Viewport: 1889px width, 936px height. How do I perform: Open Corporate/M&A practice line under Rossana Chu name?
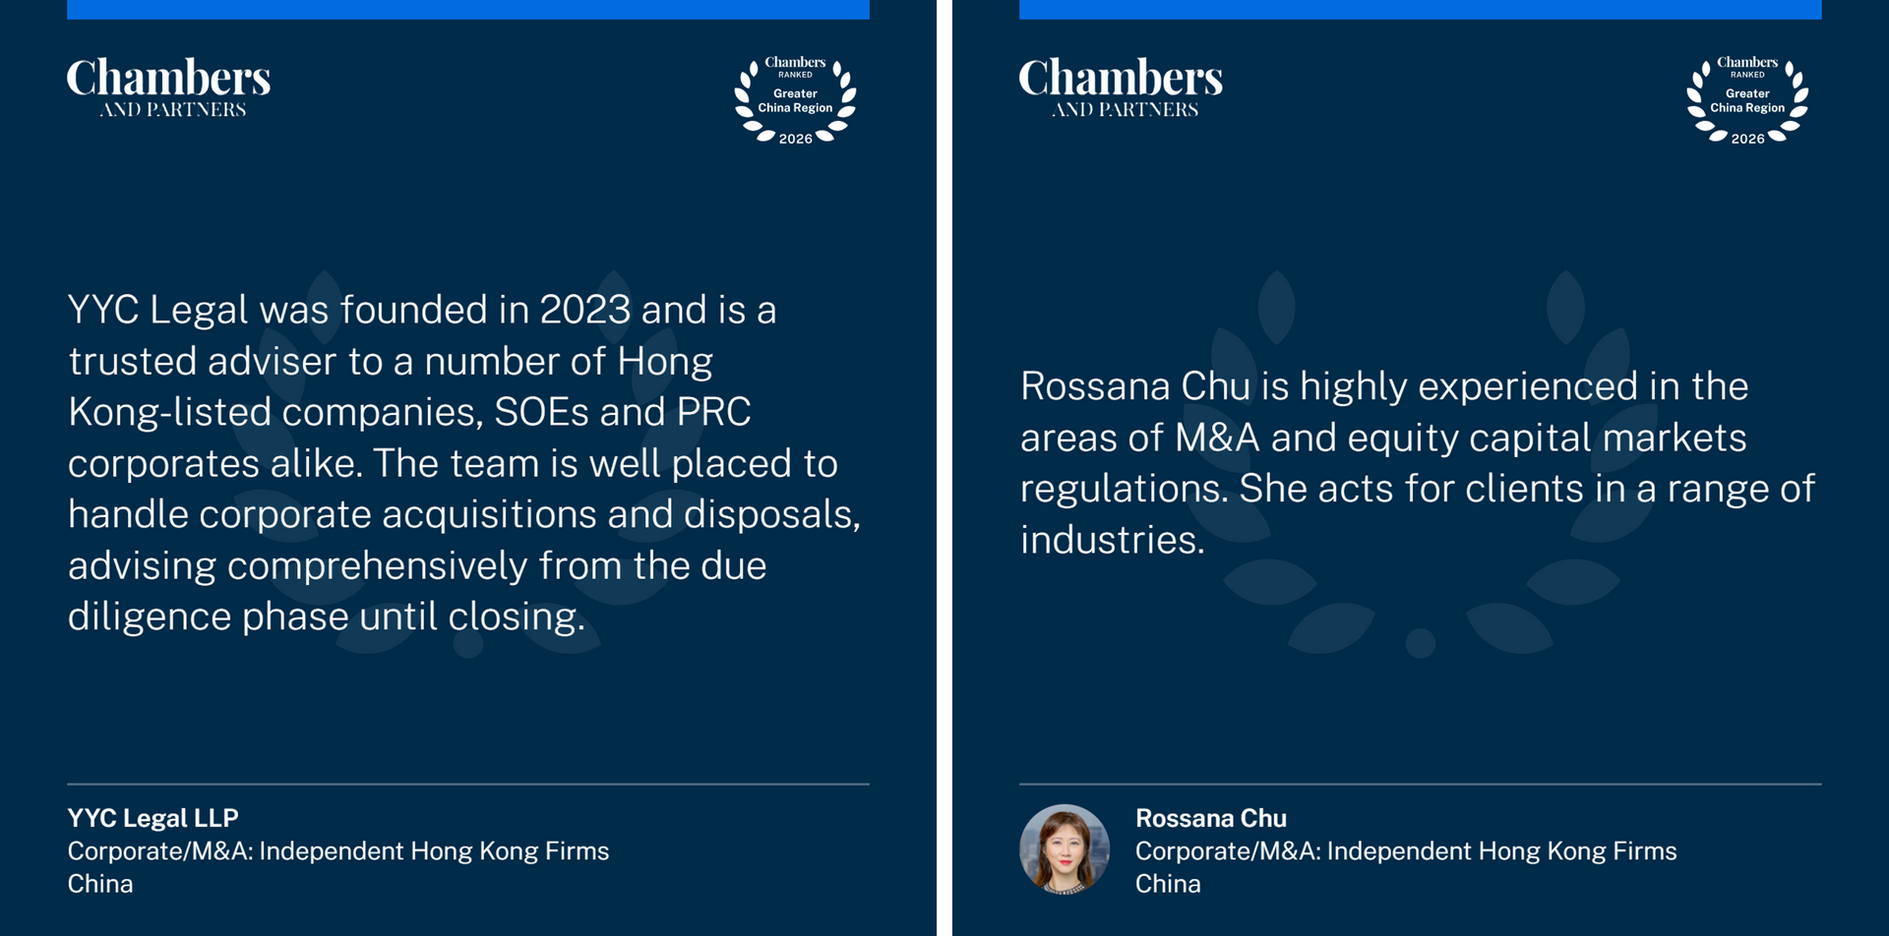(x=1406, y=850)
